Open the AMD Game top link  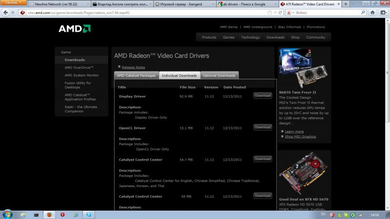(229, 27)
